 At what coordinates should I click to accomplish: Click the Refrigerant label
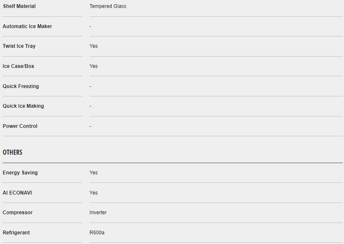16,233
